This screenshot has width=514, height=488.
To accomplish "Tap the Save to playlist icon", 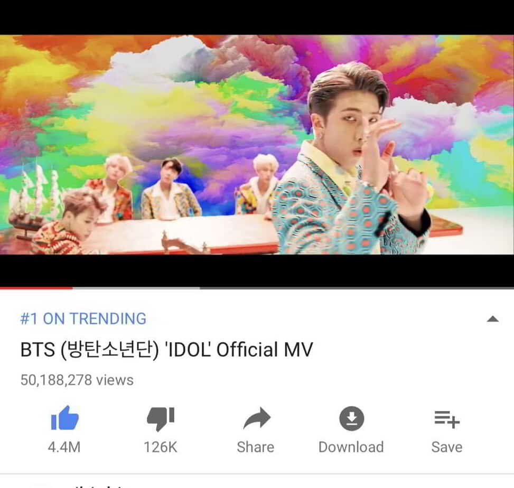I will tap(447, 419).
